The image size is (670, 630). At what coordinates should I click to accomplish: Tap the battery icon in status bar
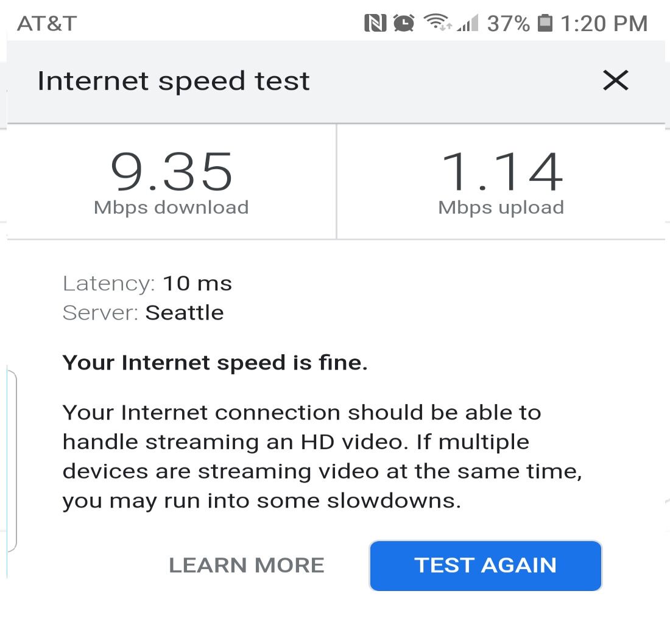pos(545,23)
